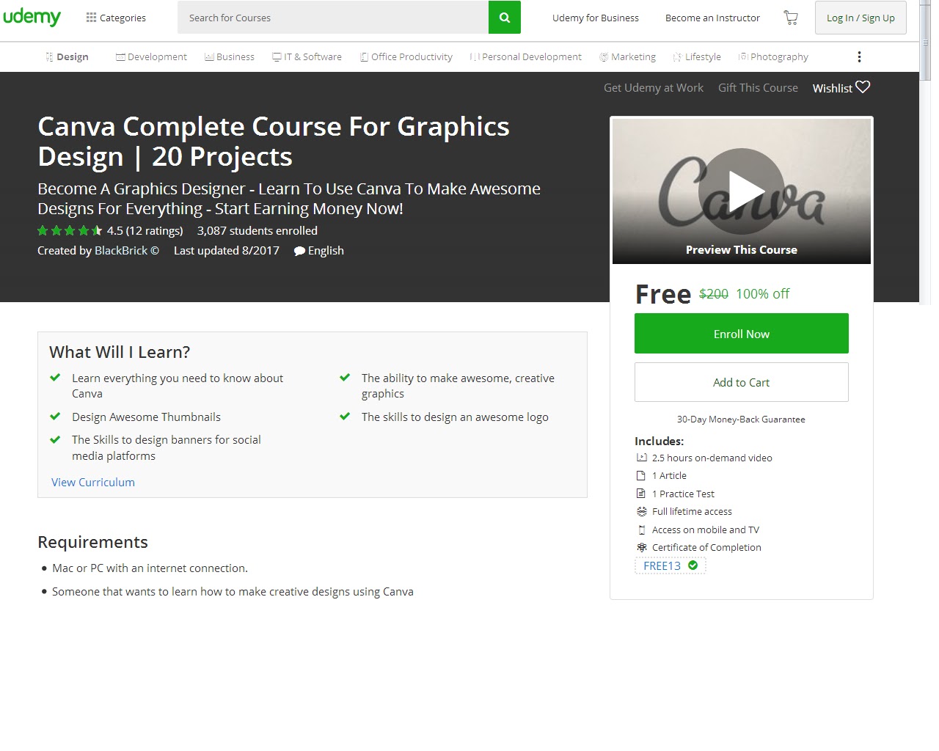Open the Udemy logo homepage
Viewport: 939px width, 751px height.
[32, 17]
